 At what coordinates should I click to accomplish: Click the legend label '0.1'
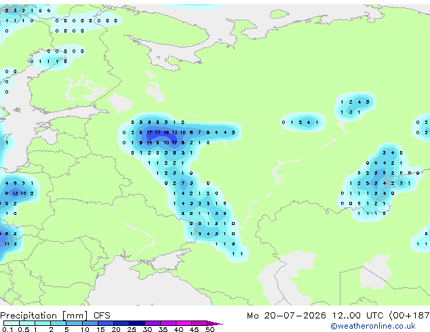(7, 329)
